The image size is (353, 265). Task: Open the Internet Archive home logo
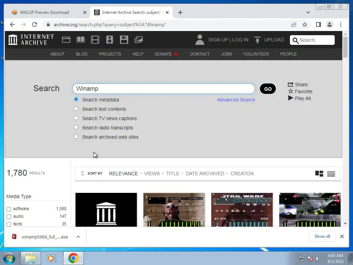[31, 40]
